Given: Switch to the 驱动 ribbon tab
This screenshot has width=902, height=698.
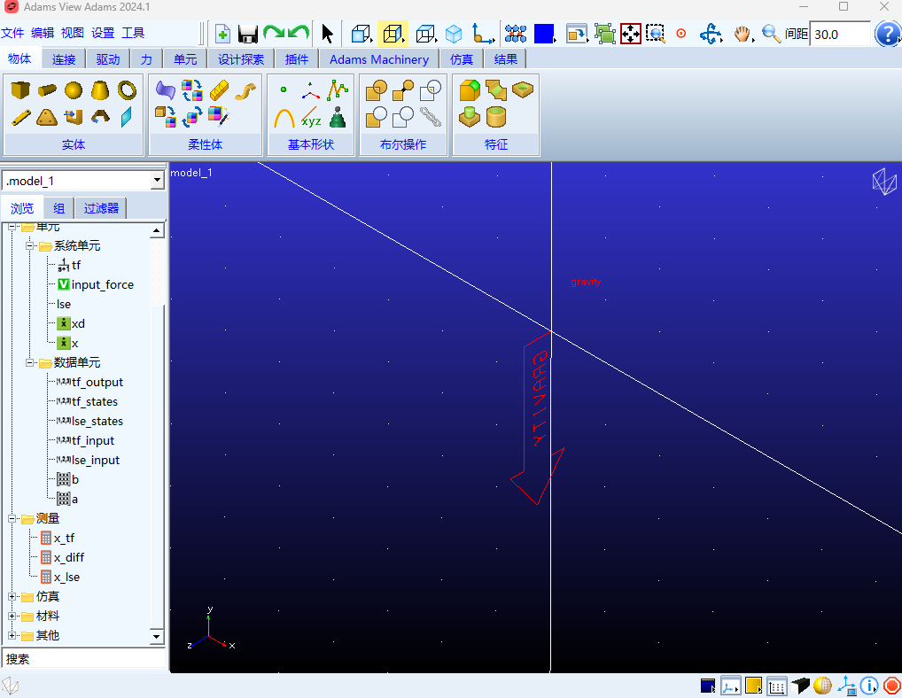Looking at the screenshot, I should click(x=107, y=59).
